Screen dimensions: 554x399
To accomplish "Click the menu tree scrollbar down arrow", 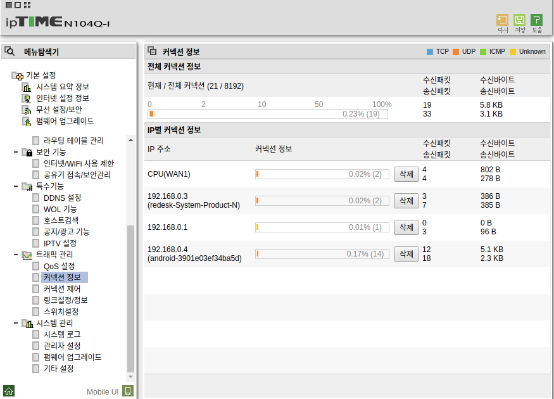I will [130, 377].
